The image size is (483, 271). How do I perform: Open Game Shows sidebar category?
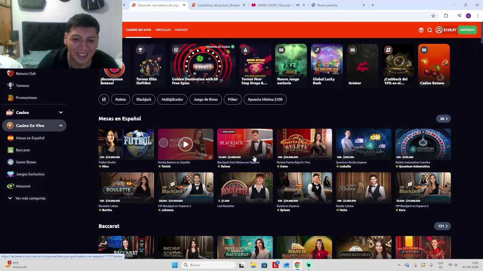point(26,162)
